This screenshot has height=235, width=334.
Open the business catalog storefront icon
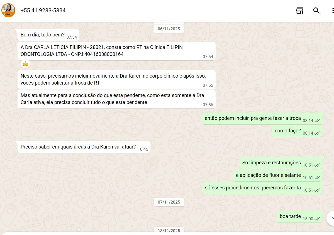coord(299,10)
